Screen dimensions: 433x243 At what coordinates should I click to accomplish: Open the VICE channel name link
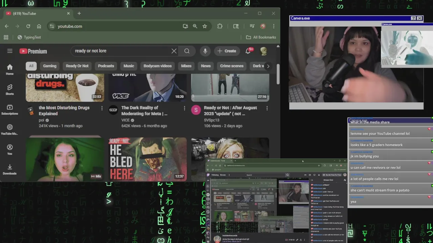pos(126,120)
